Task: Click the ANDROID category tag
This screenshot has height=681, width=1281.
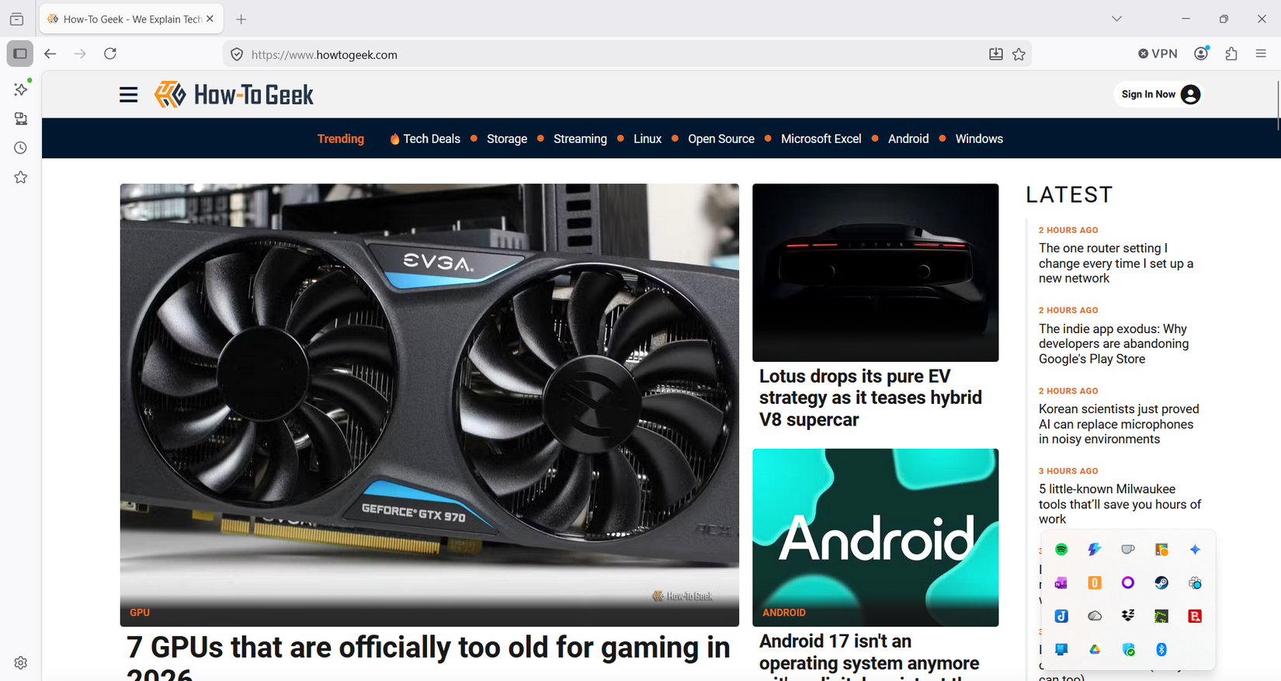Action: coord(784,613)
